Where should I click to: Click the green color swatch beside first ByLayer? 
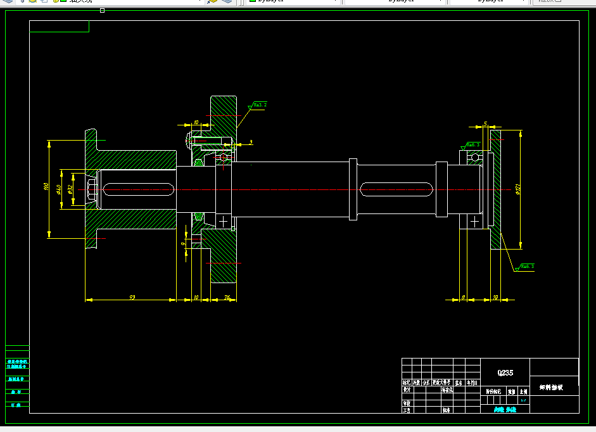click(x=252, y=1)
